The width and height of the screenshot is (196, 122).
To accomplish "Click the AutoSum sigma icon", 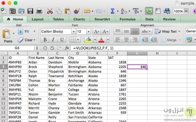I will (x=112, y=11).
